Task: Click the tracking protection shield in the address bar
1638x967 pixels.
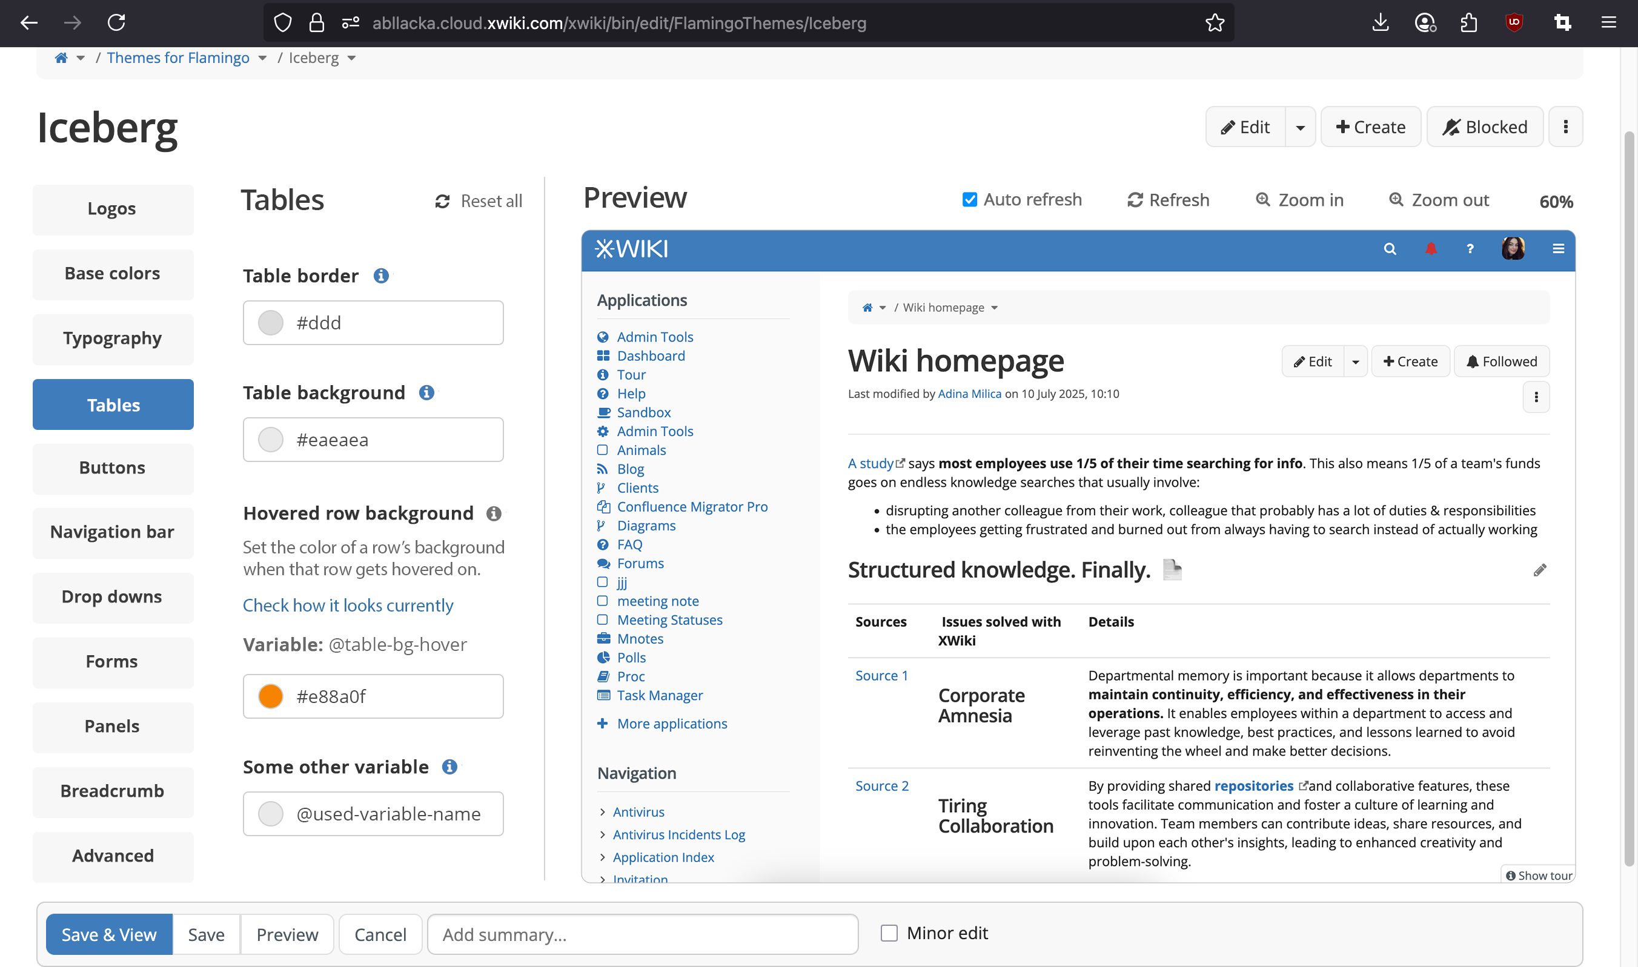Action: (x=282, y=23)
